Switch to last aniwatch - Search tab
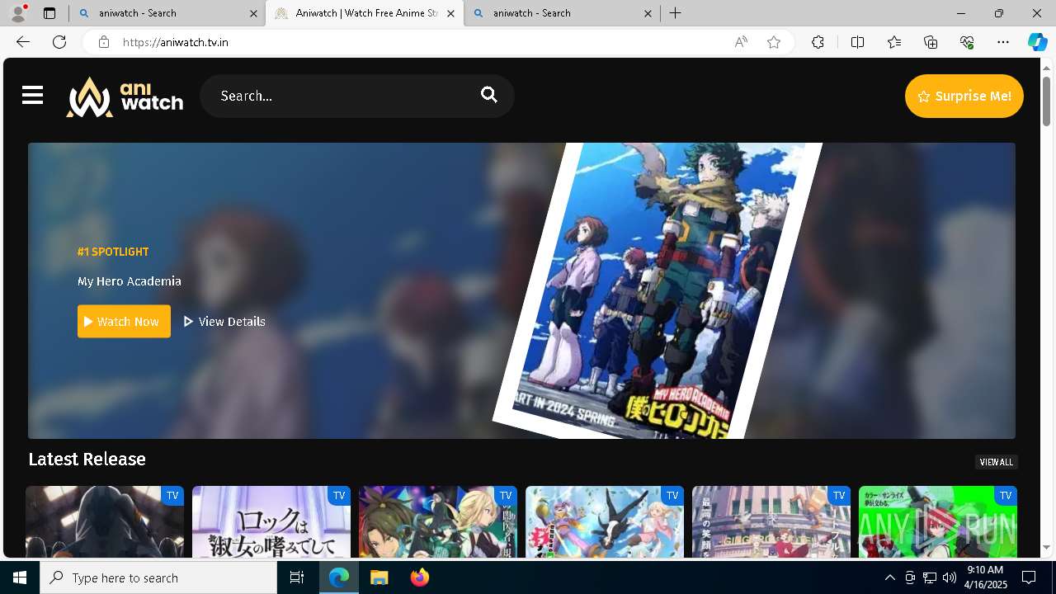The height and width of the screenshot is (594, 1056). pos(561,13)
